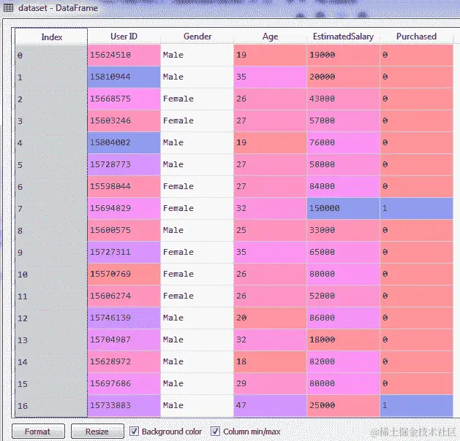Select the Index column header
This screenshot has height=441, width=460.
pyautogui.click(x=51, y=37)
